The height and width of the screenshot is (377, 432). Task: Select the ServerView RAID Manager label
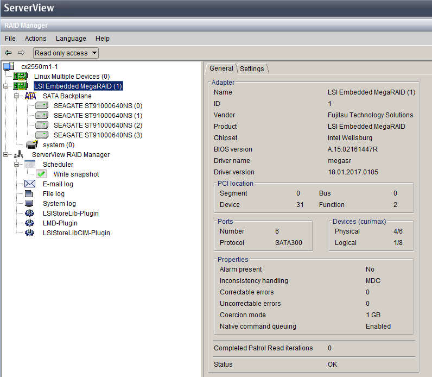(x=71, y=155)
